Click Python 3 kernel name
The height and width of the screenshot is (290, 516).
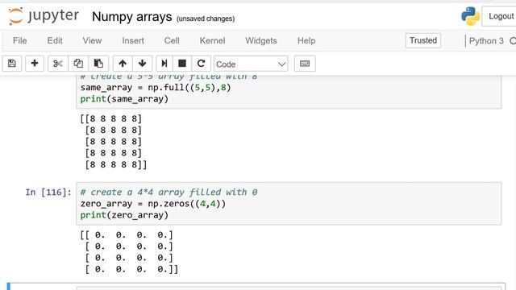[x=486, y=41]
